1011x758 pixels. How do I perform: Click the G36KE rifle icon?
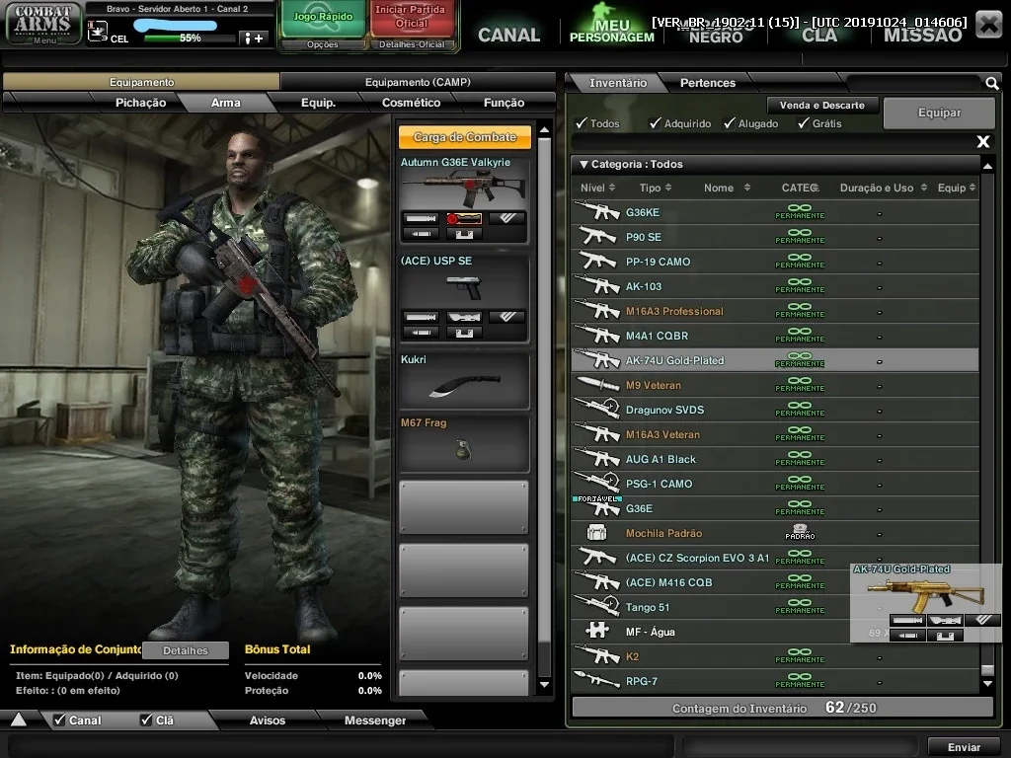click(x=596, y=212)
